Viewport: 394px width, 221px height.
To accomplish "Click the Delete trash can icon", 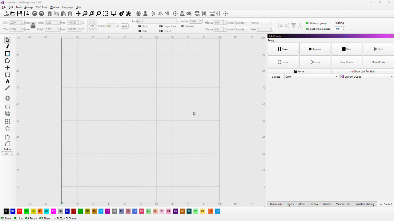I will coord(70,14).
